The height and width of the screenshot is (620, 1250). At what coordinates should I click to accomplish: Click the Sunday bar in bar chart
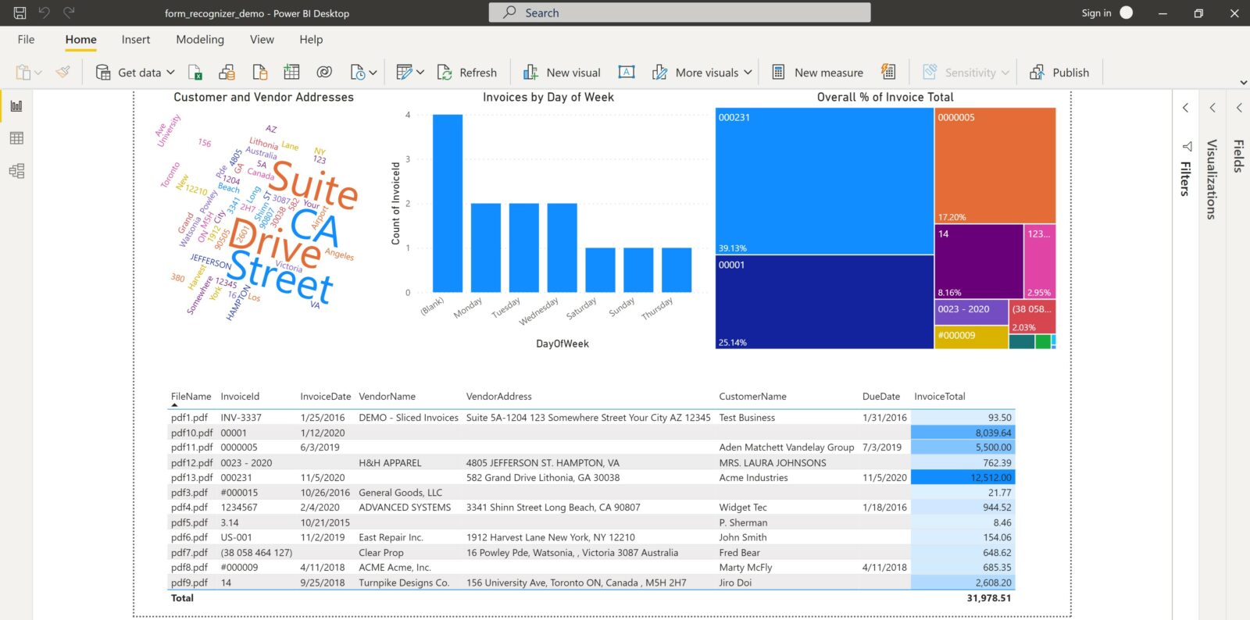(x=638, y=270)
